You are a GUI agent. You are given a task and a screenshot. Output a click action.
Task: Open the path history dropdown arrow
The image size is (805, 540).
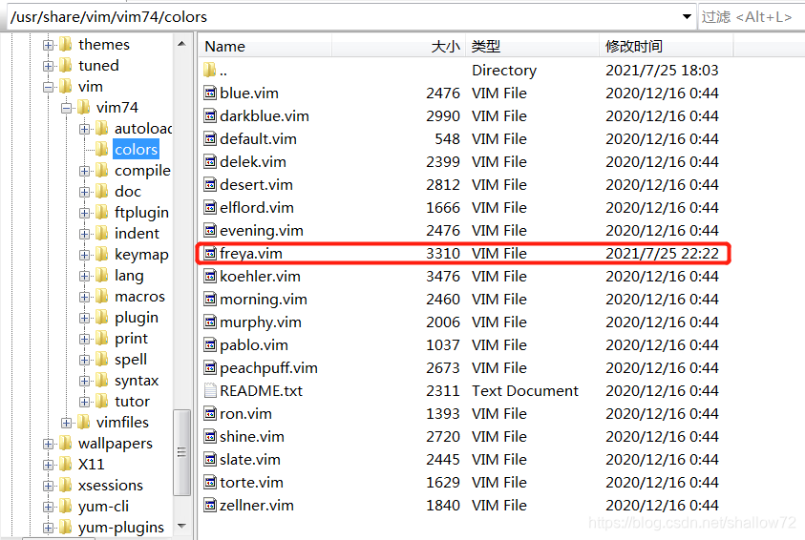click(x=687, y=17)
